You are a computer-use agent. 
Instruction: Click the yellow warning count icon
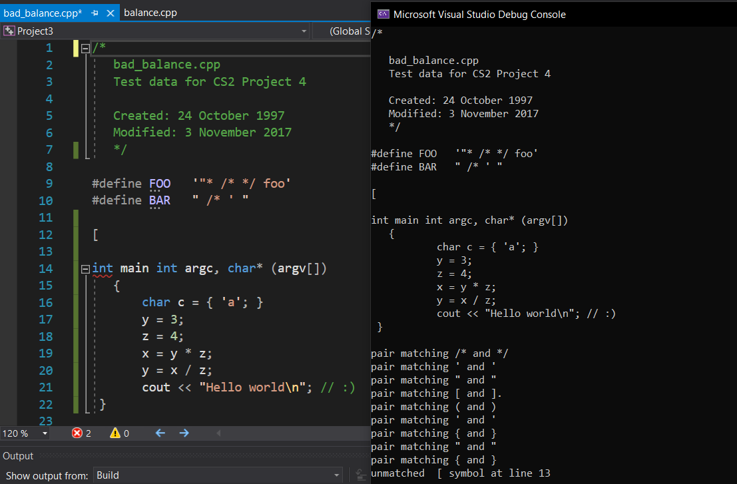115,433
